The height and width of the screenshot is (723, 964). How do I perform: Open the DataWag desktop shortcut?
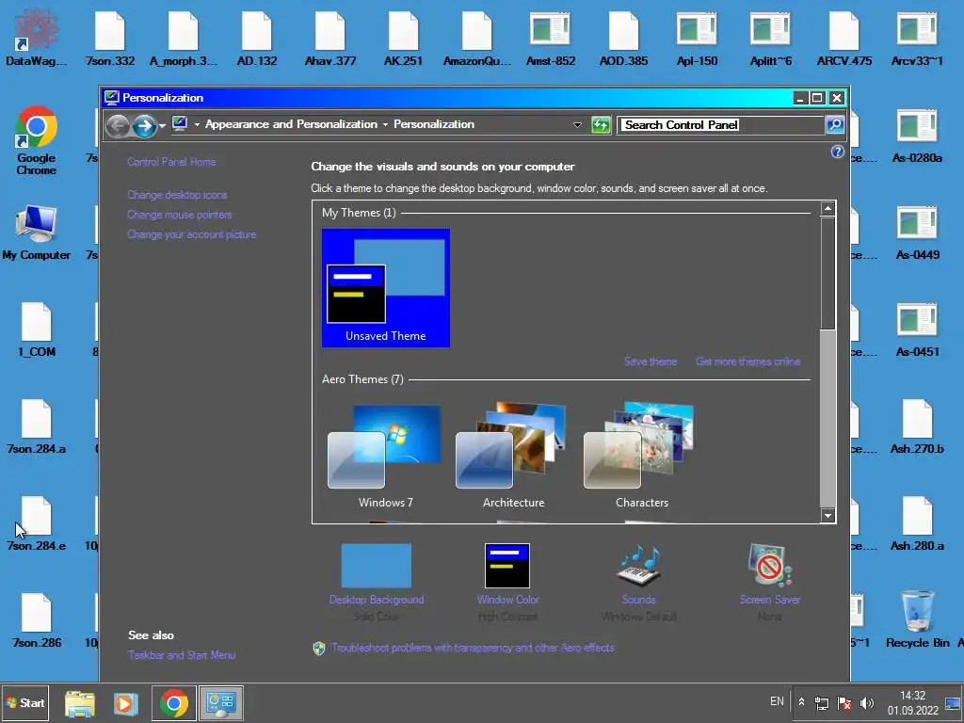[37, 37]
